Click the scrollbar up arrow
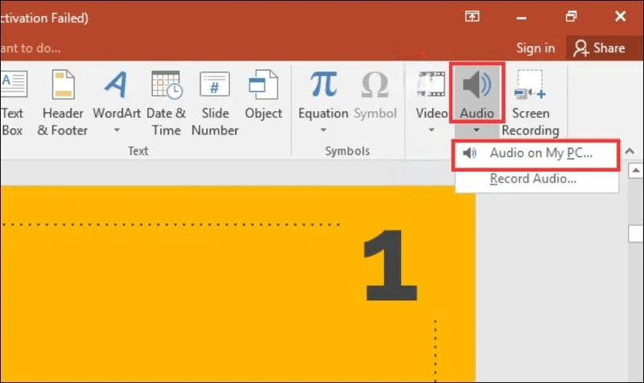Image resolution: width=644 pixels, height=383 pixels. [636, 171]
